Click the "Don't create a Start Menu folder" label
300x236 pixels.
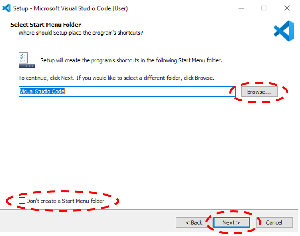coord(65,201)
